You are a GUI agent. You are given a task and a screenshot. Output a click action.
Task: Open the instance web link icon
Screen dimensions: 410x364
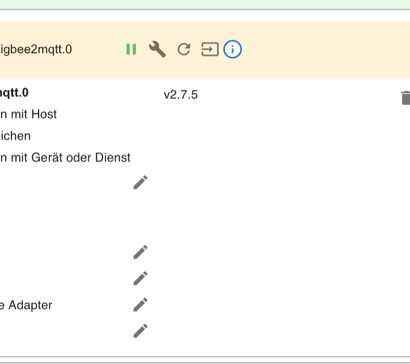click(210, 49)
